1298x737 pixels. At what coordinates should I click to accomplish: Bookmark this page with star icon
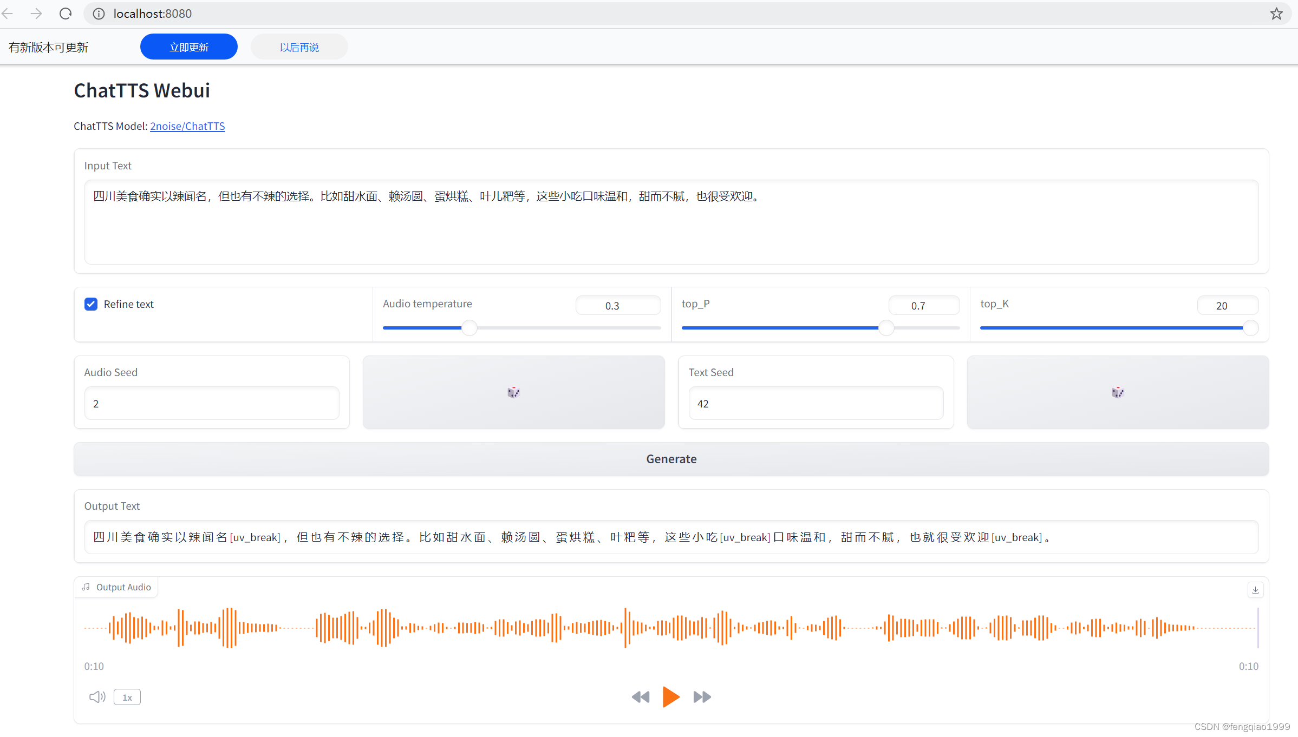[x=1276, y=14]
